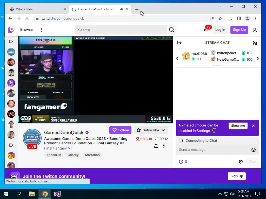Viewport: 266px width, 199px height.
Task: Open the three-dot menu beside Browse
Action: (x=42, y=30)
